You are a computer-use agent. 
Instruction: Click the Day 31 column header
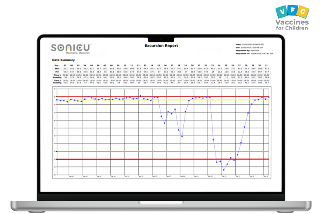click(267, 65)
